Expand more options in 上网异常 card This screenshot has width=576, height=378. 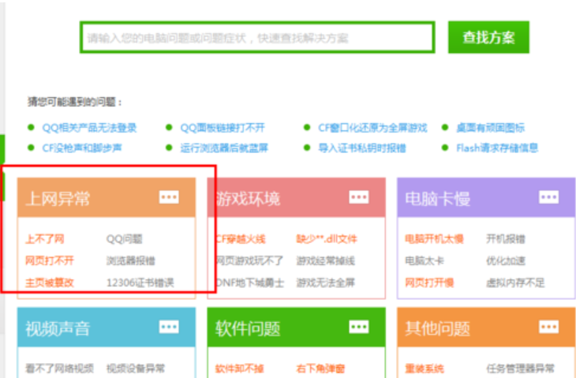[169, 197]
